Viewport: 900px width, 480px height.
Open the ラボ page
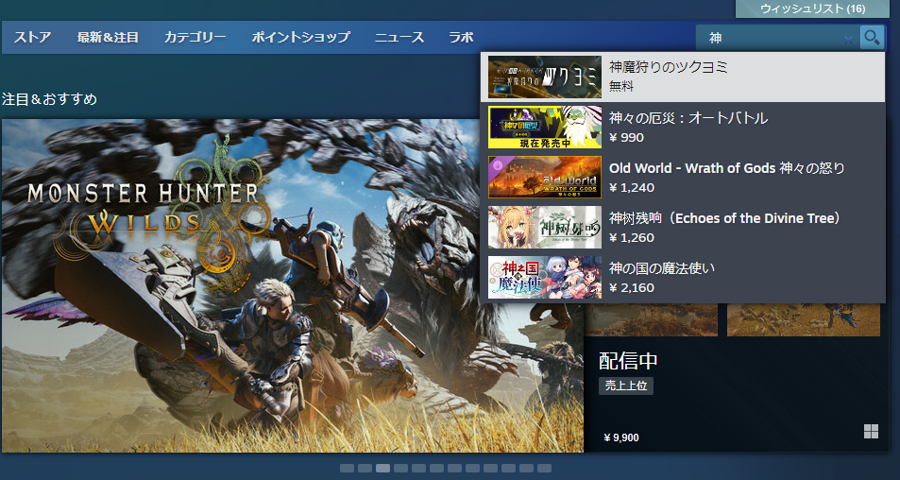pos(462,38)
